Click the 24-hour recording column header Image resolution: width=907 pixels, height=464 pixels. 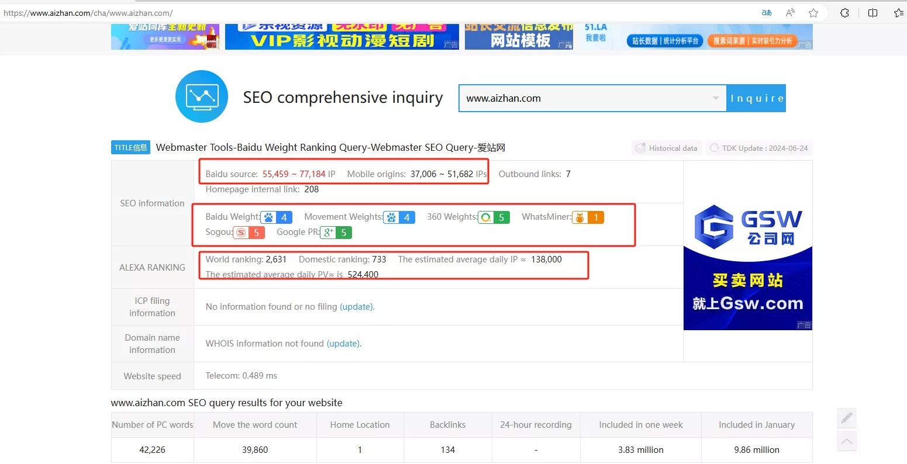click(536, 425)
